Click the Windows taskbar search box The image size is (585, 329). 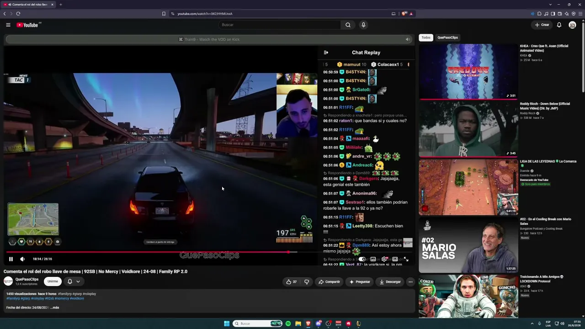tap(257, 324)
